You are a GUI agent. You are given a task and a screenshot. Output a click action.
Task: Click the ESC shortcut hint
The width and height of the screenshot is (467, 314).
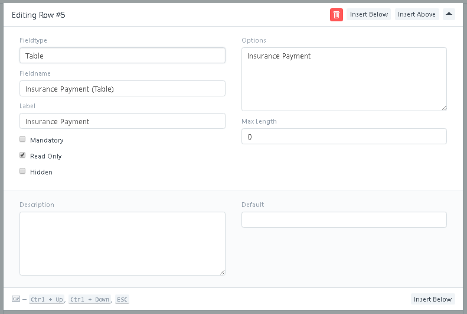122,299
